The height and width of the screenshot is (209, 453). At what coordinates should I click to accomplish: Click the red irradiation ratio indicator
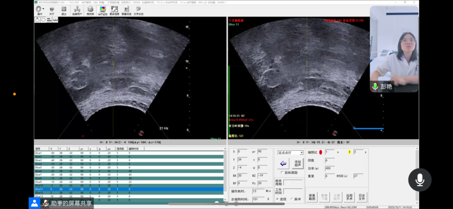[321, 152]
